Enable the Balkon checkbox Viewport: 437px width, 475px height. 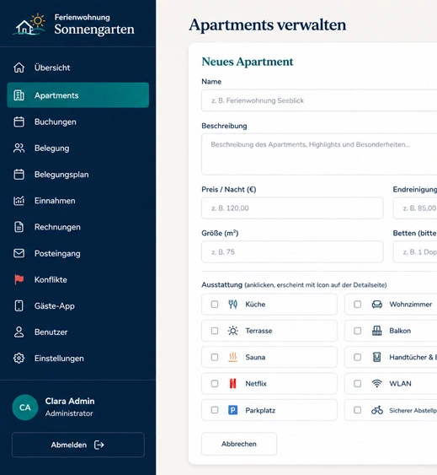358,331
